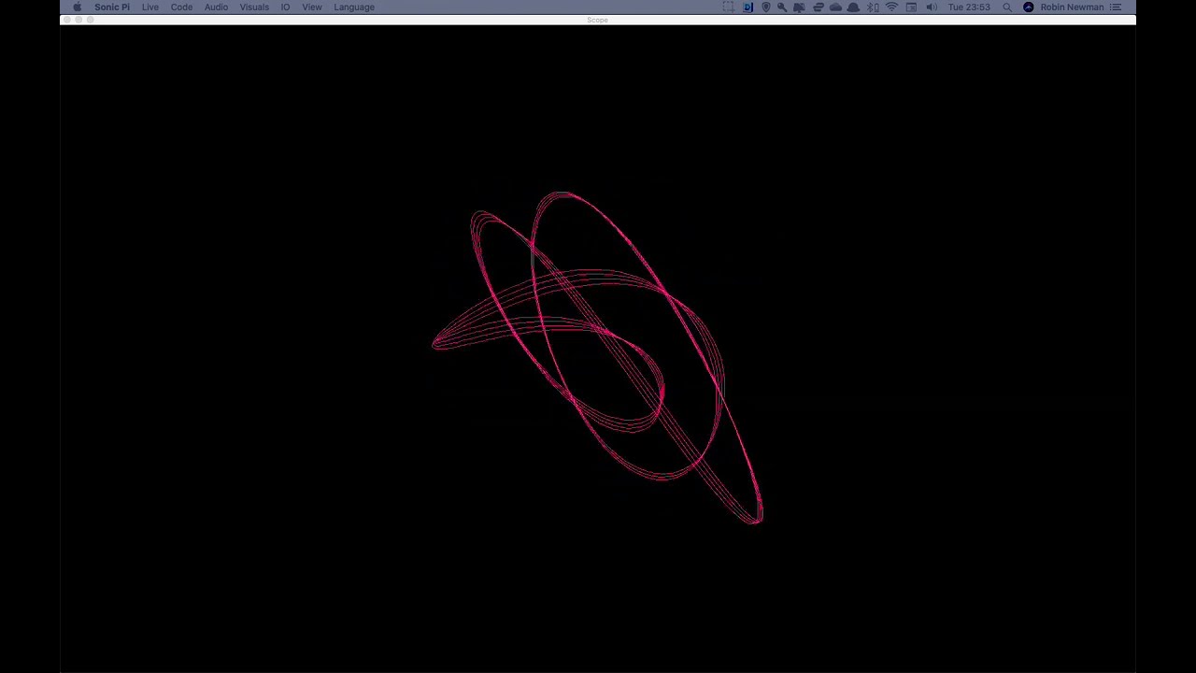Click the Robin Newman user name
Screen dimensions: 1196x673
(x=1072, y=7)
